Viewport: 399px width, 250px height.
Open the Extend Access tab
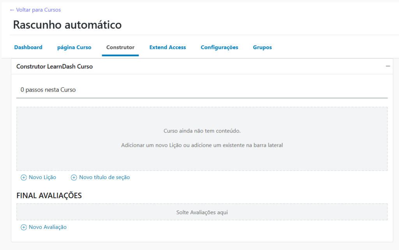[x=168, y=48]
